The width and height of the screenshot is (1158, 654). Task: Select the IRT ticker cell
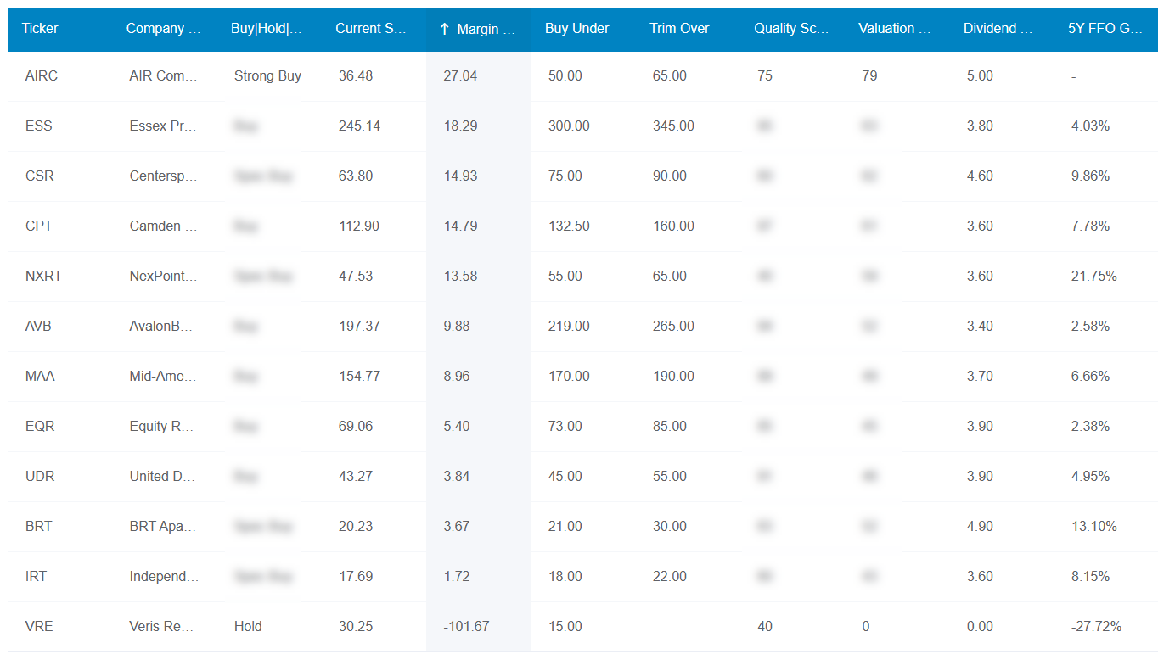click(x=37, y=577)
